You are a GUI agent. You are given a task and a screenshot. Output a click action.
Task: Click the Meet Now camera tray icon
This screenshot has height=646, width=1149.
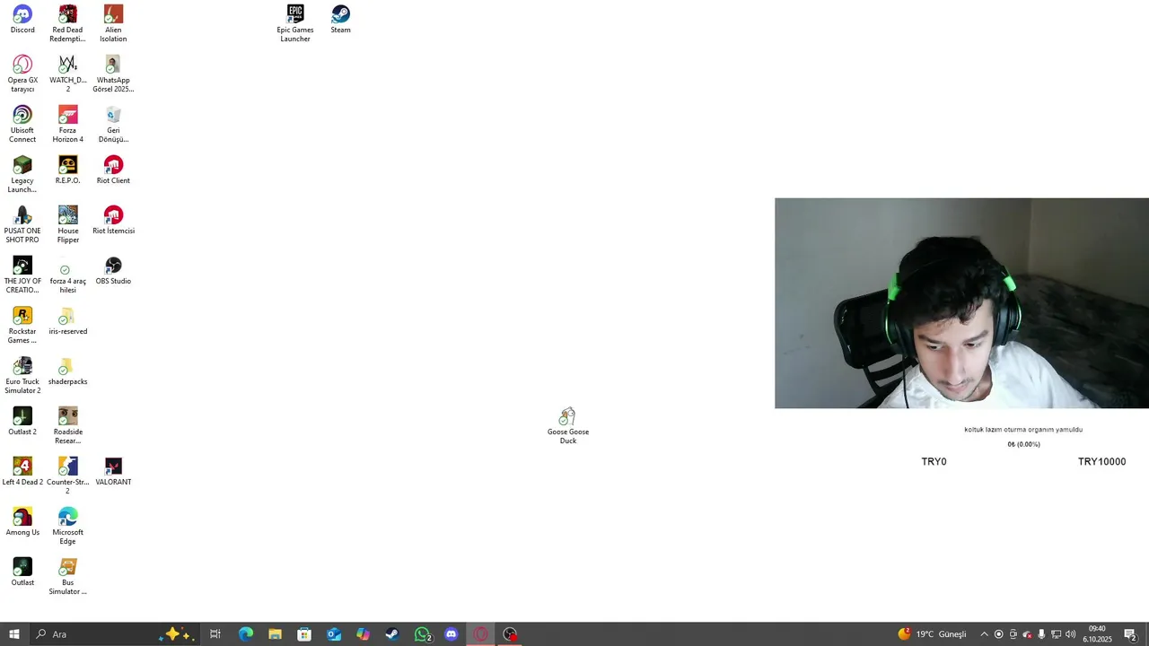[x=1013, y=634]
